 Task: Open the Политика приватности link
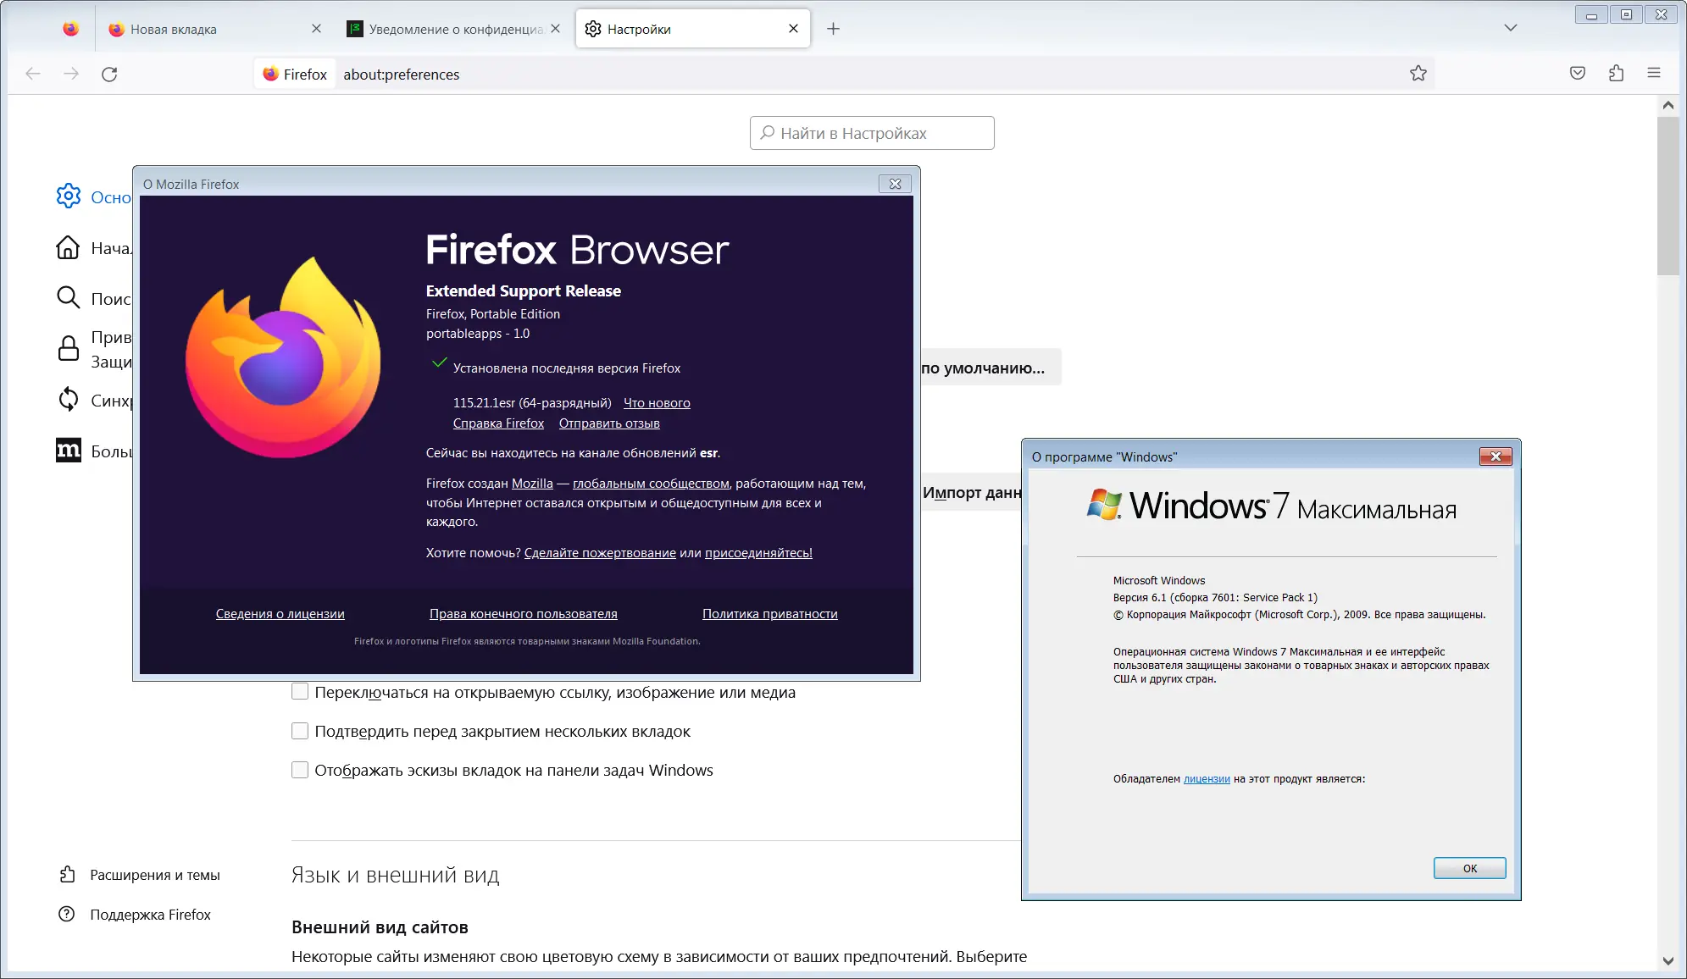769,614
